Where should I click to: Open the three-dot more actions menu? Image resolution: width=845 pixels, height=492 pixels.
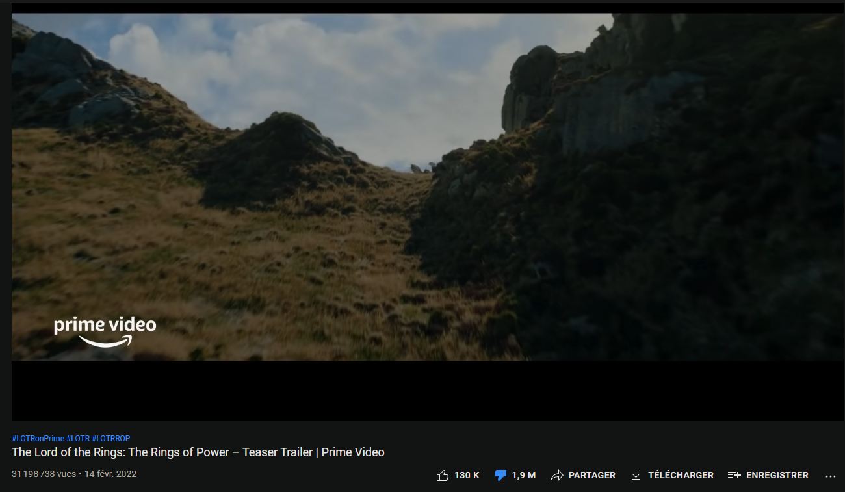point(830,476)
